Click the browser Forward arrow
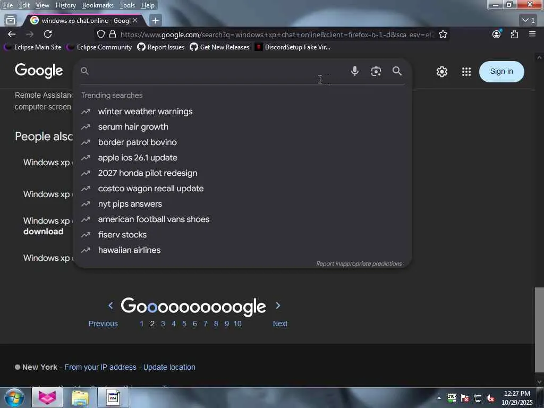The width and height of the screenshot is (544, 408). point(30,34)
